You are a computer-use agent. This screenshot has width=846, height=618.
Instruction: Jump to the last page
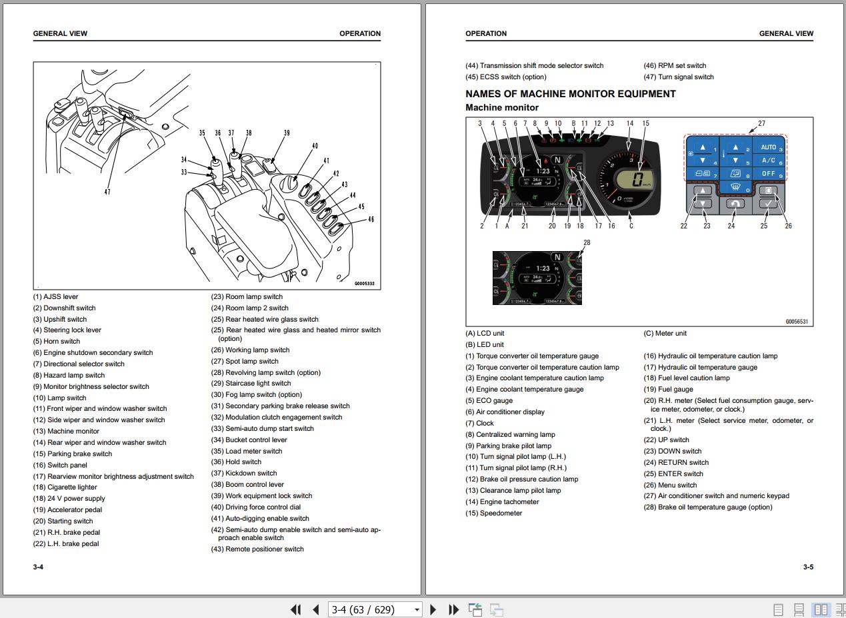pyautogui.click(x=453, y=609)
